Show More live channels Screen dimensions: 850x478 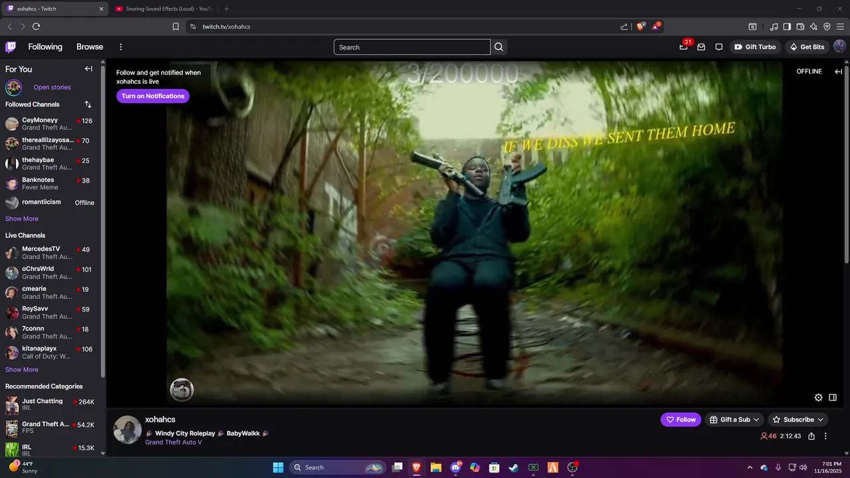(22, 370)
